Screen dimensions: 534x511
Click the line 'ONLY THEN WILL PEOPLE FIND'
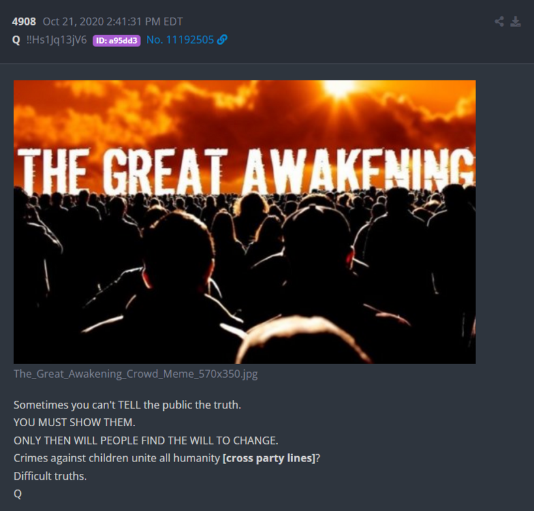point(146,441)
